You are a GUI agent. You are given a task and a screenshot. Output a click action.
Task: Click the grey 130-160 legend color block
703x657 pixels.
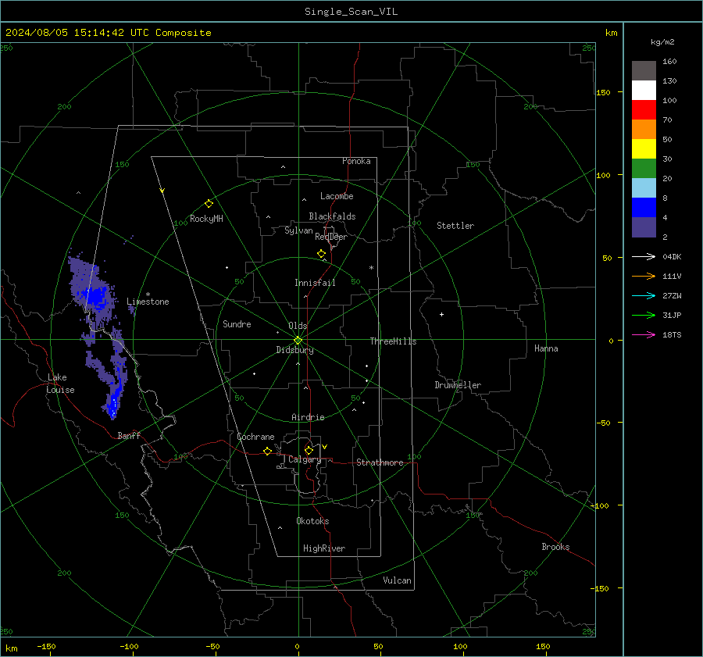[644, 71]
